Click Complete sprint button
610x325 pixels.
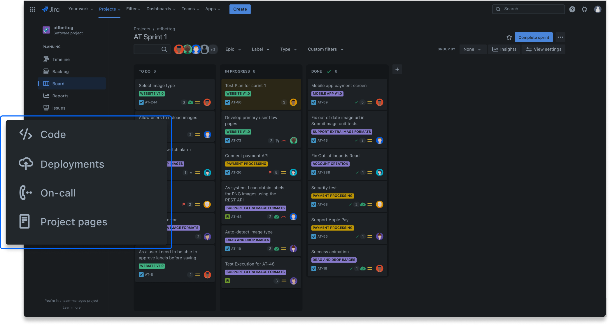point(533,37)
